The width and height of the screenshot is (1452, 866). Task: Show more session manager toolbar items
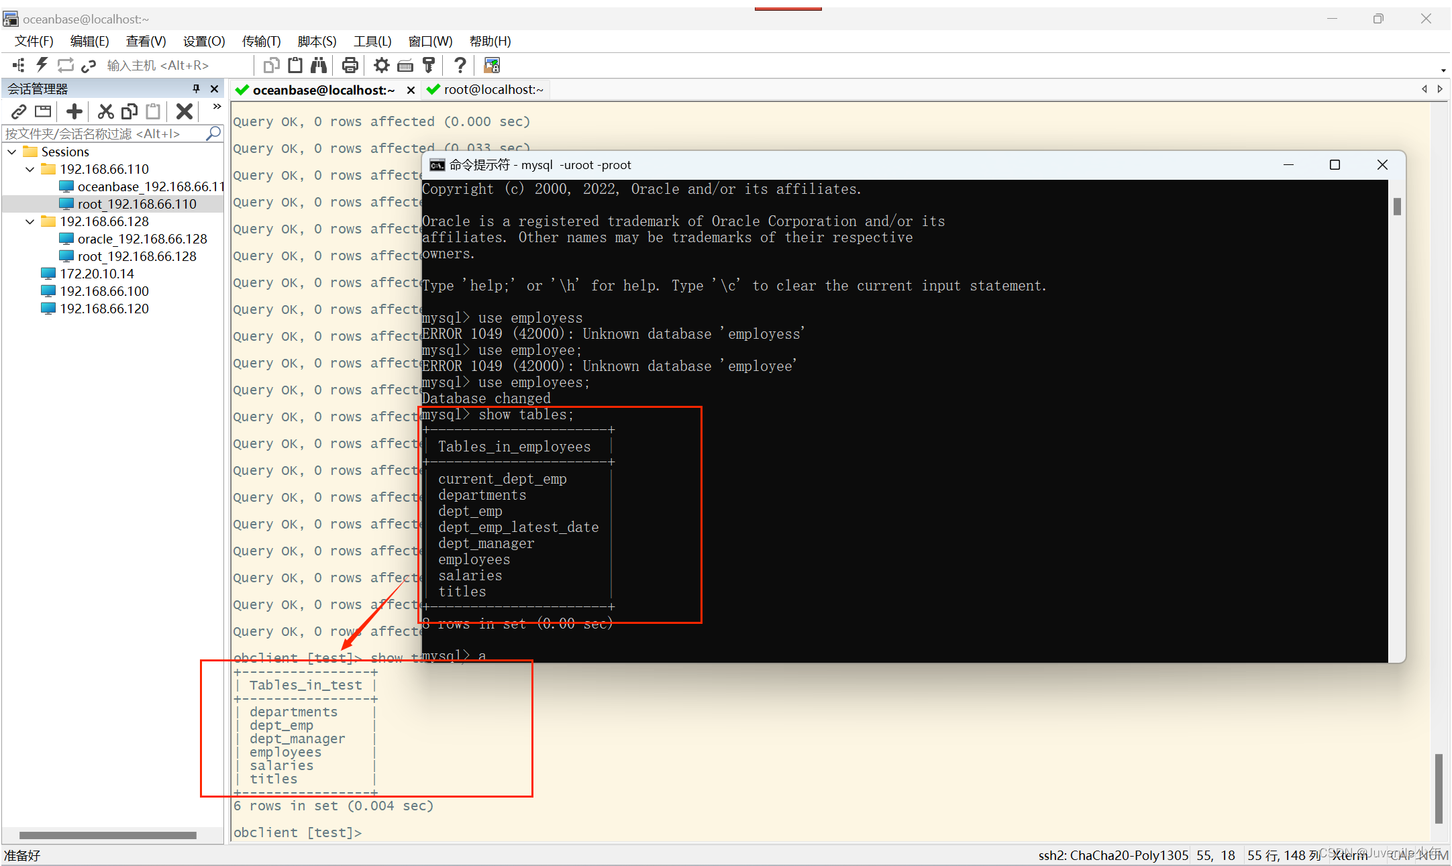217,107
